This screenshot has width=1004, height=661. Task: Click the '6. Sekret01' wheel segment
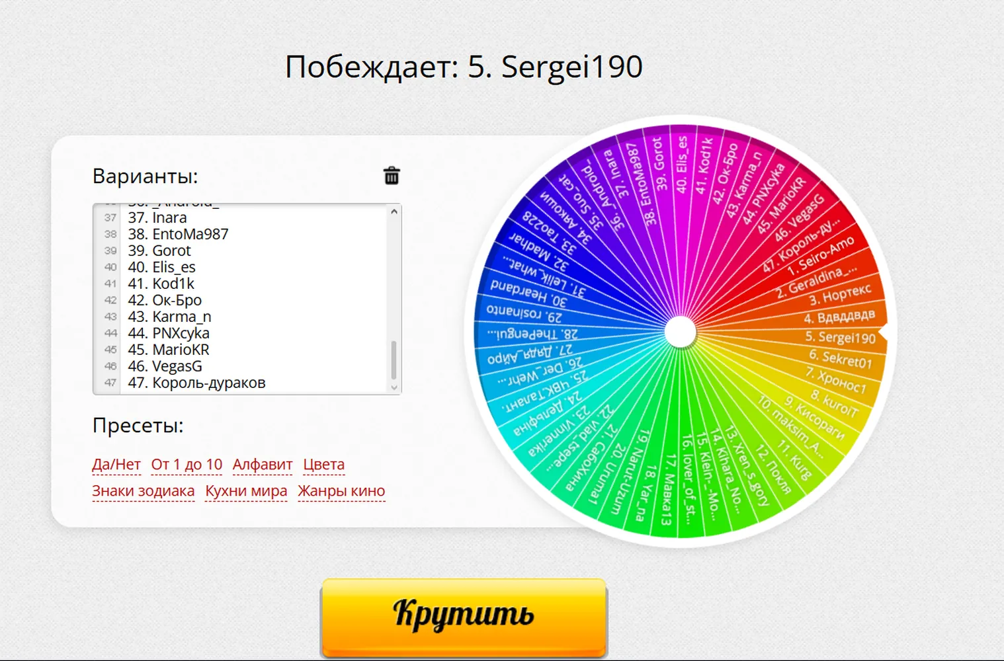coord(840,358)
